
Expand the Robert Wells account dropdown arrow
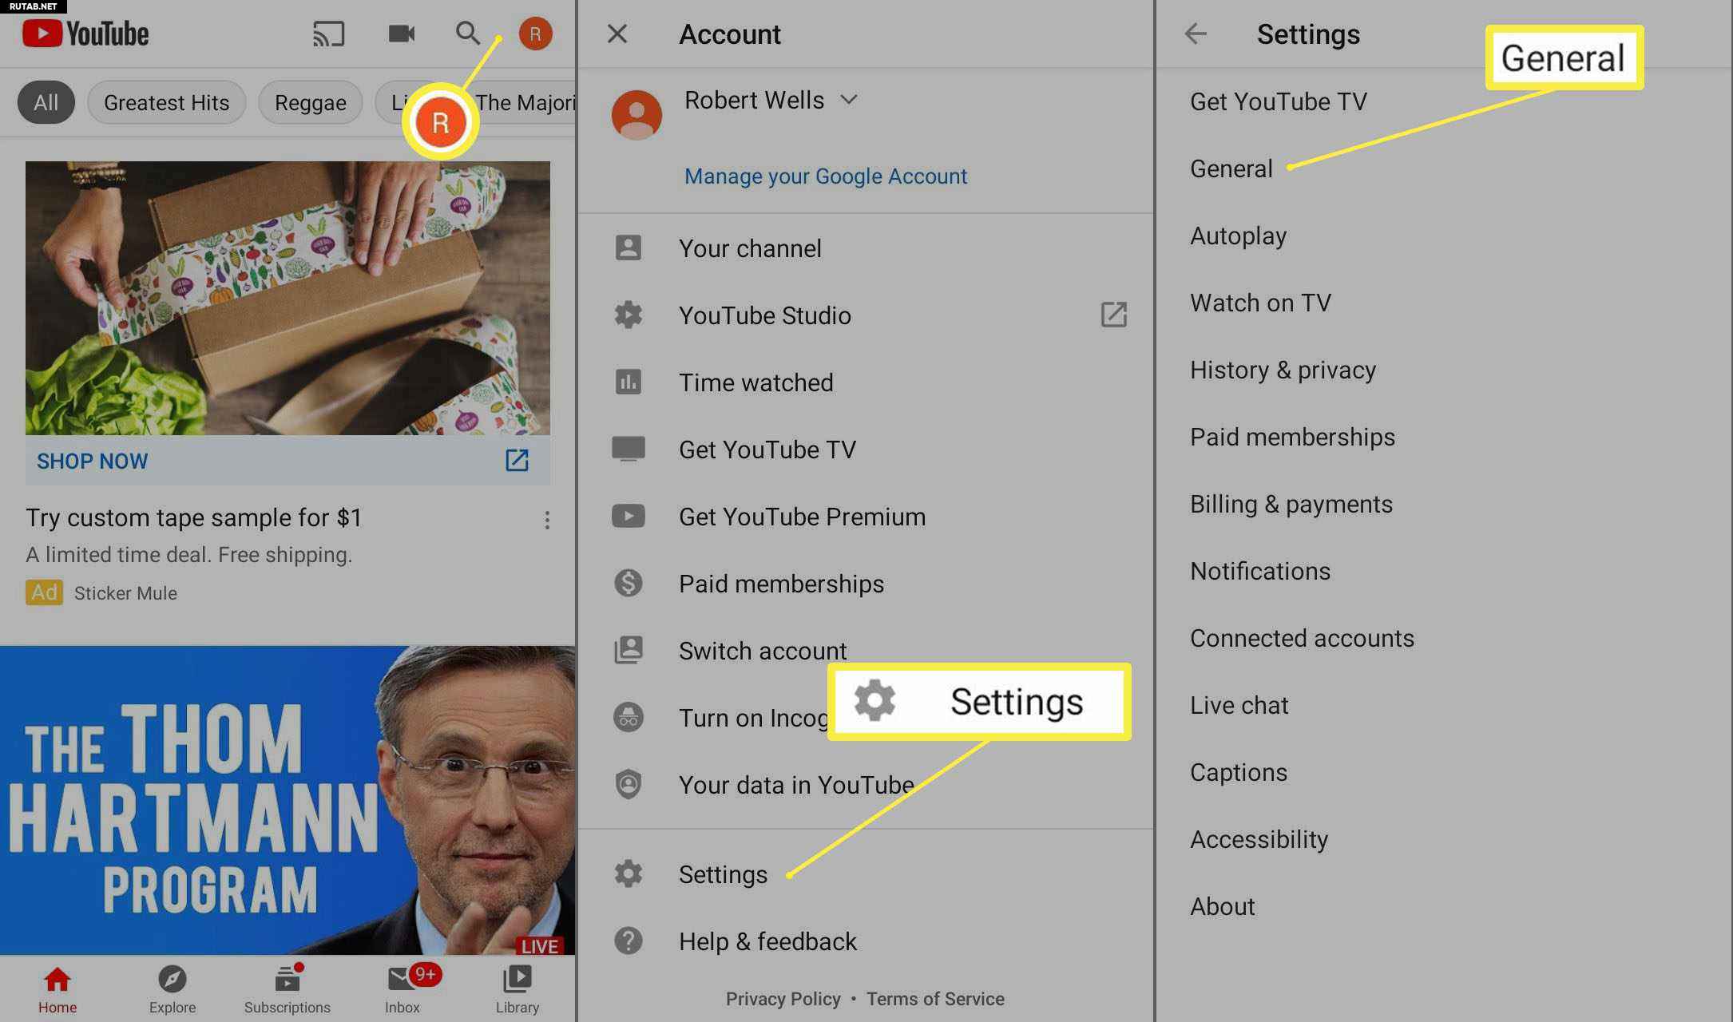click(849, 100)
